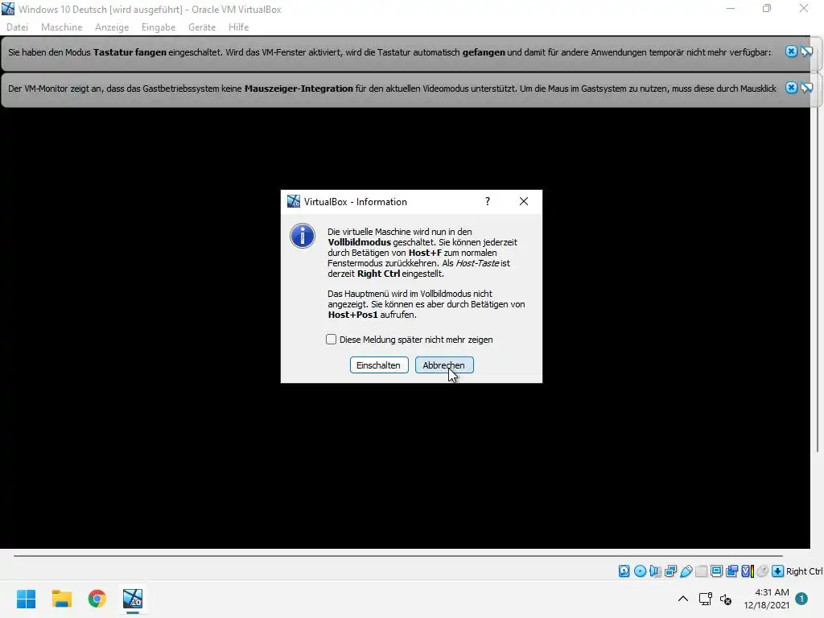Image resolution: width=824 pixels, height=618 pixels.
Task: Open the audio indicator in status bar
Action: pyautogui.click(x=655, y=571)
